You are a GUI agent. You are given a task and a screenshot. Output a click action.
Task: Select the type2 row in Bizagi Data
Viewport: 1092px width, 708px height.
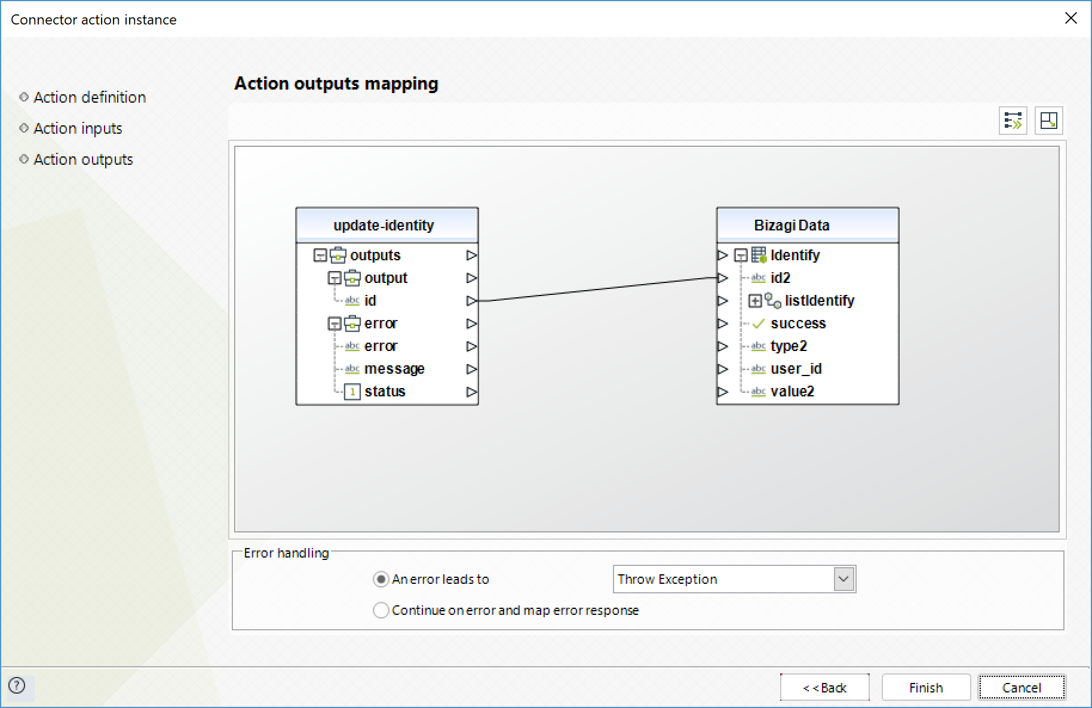(808, 346)
